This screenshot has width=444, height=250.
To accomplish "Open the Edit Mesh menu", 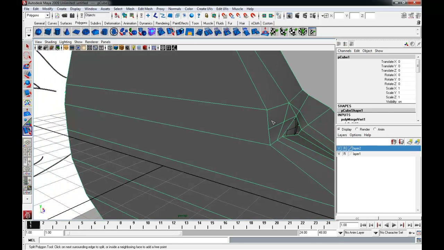I will coord(145,9).
